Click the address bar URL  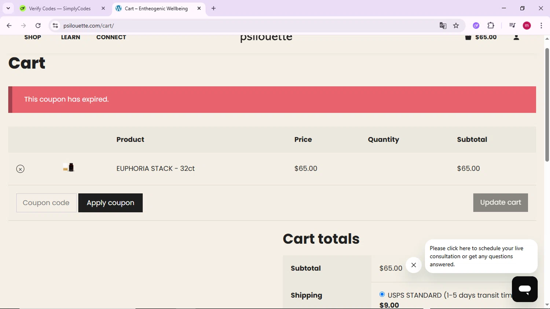[x=88, y=26]
